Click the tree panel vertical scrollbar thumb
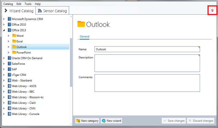Image resolution: width=218 pixels, height=128 pixels. pos(71,63)
